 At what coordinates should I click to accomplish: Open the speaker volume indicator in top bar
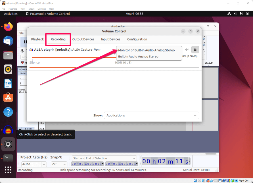tap(235, 14)
